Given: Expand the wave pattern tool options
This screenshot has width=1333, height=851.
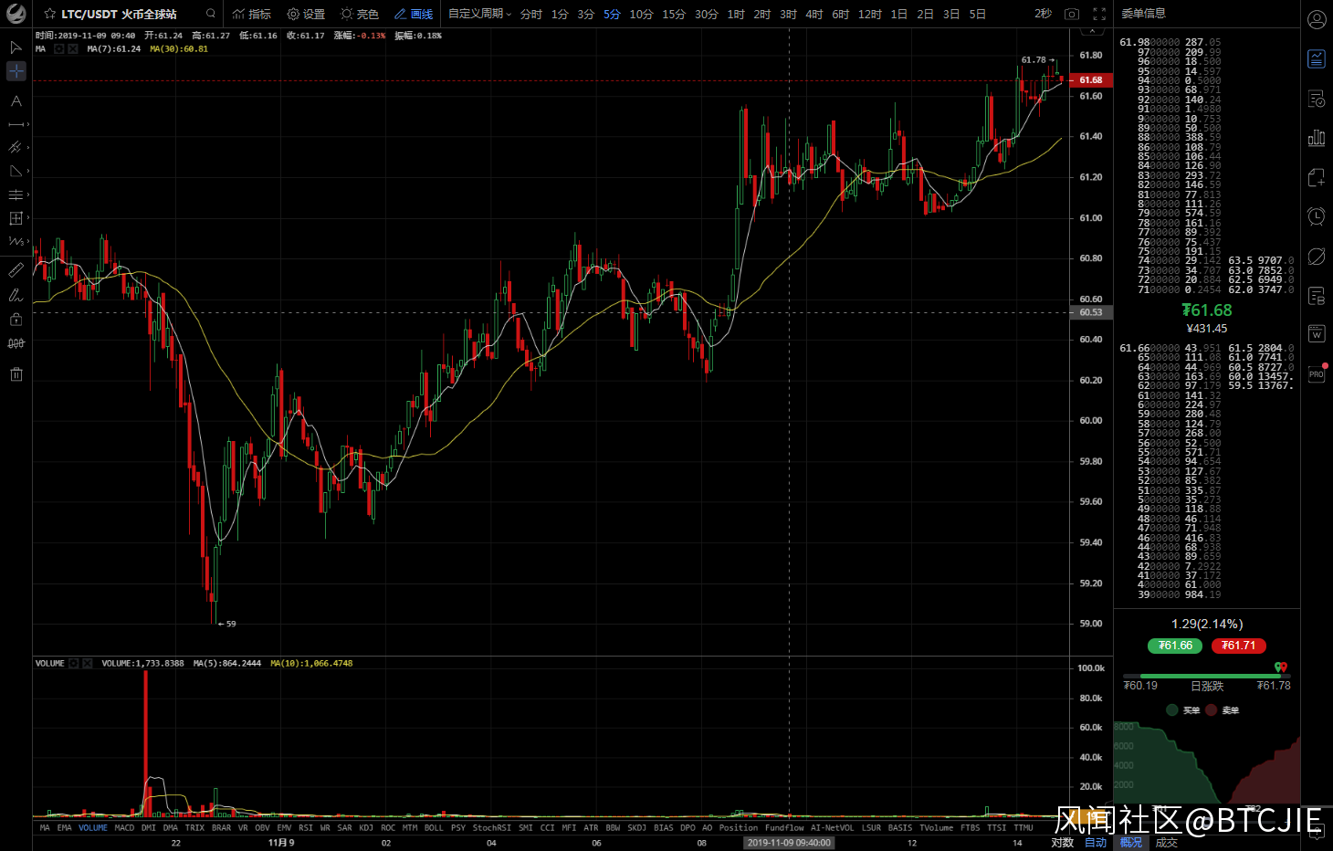Looking at the screenshot, I should click(x=28, y=241).
